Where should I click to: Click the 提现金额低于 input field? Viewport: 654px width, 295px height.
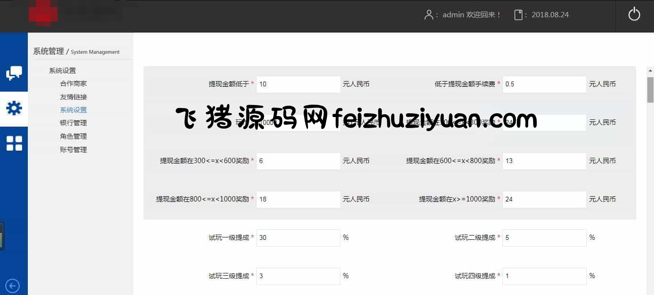click(298, 84)
